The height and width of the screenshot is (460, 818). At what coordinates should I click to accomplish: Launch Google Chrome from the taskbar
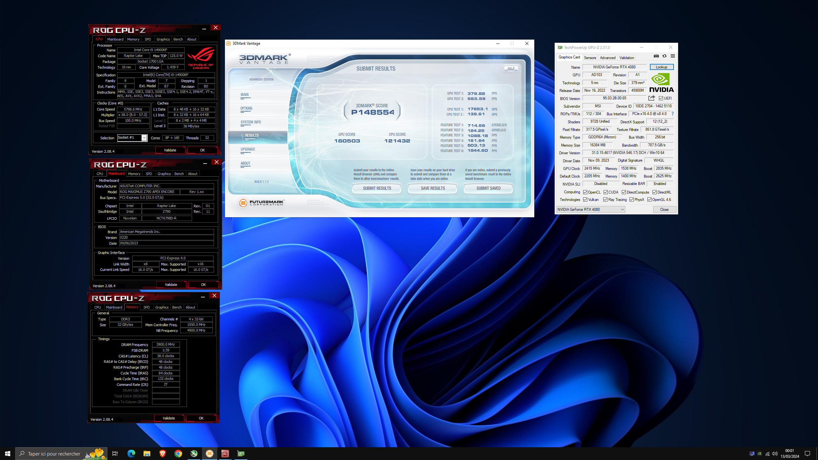click(178, 454)
